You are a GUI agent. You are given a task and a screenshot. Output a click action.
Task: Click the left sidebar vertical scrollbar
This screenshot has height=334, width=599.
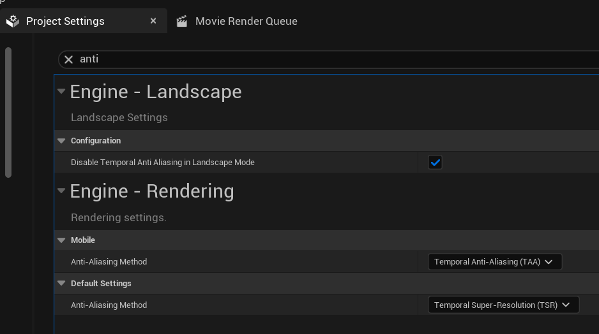[x=8, y=112]
